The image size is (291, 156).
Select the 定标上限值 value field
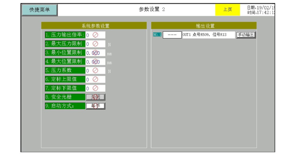coord(95,79)
